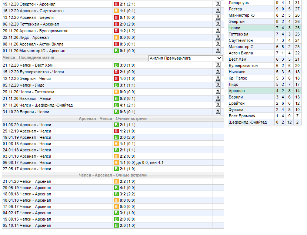
Task: Click green В badge for Челси - Вест Хэм
Action: pos(116,65)
